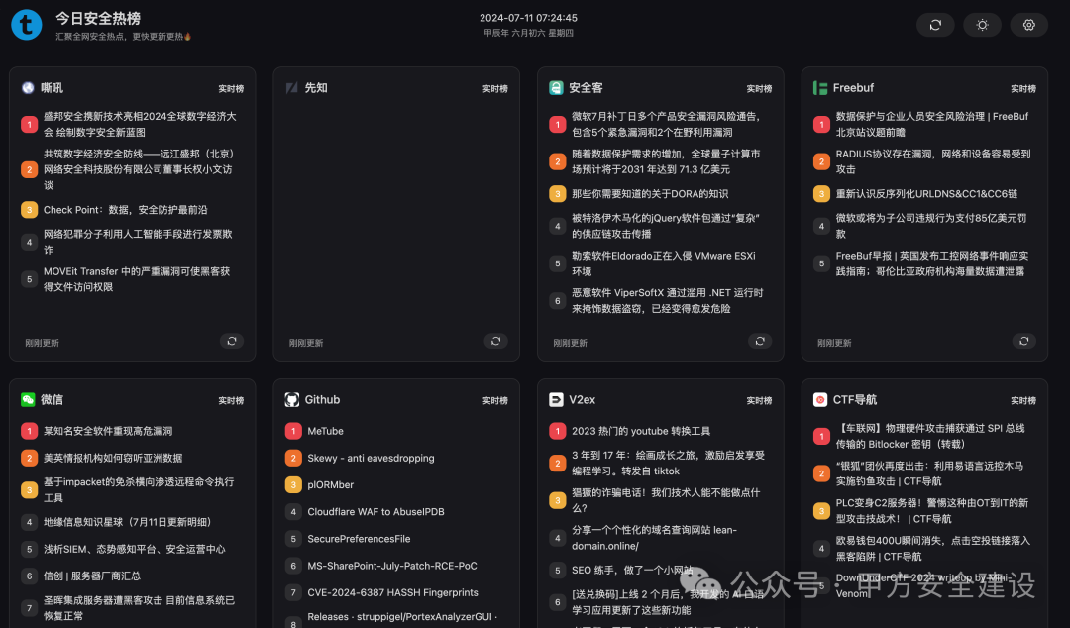Screen dimensions: 1070x628
Task: Refresh the 嘶吼 card
Action: (232, 341)
